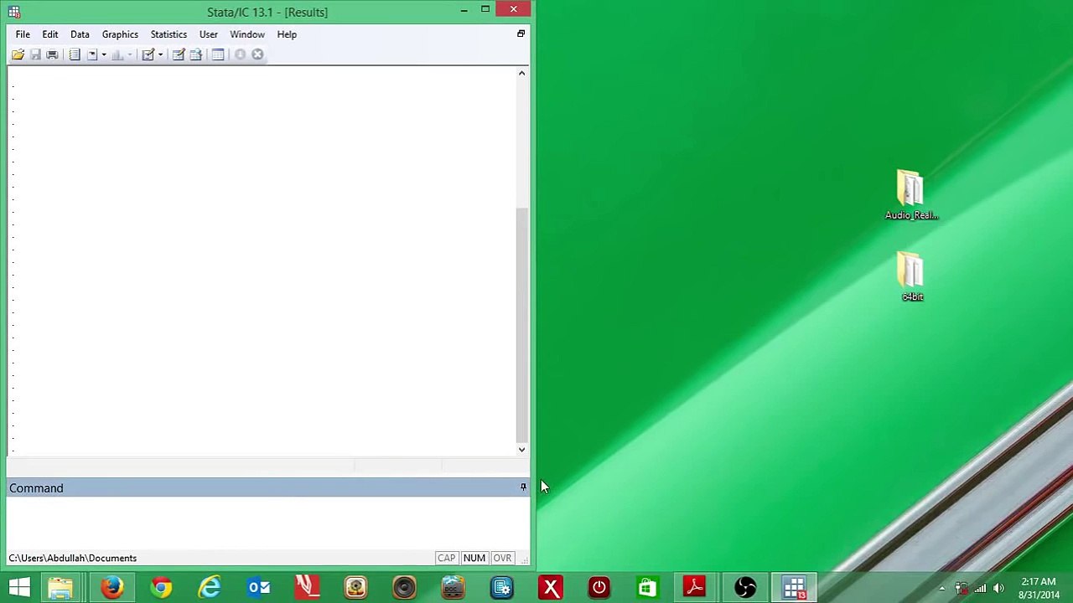Screen dimensions: 1073x603
Task: Open the Help menu
Action: pyautogui.click(x=287, y=34)
